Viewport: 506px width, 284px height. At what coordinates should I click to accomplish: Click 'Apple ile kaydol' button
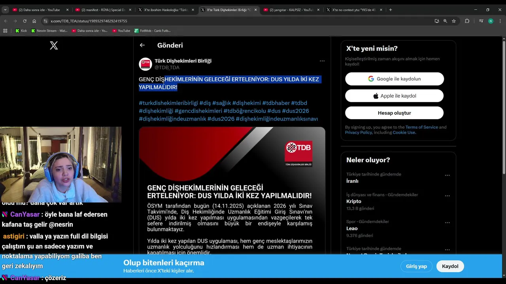click(395, 96)
